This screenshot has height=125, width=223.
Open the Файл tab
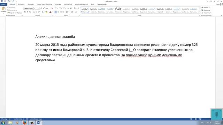[3, 4]
